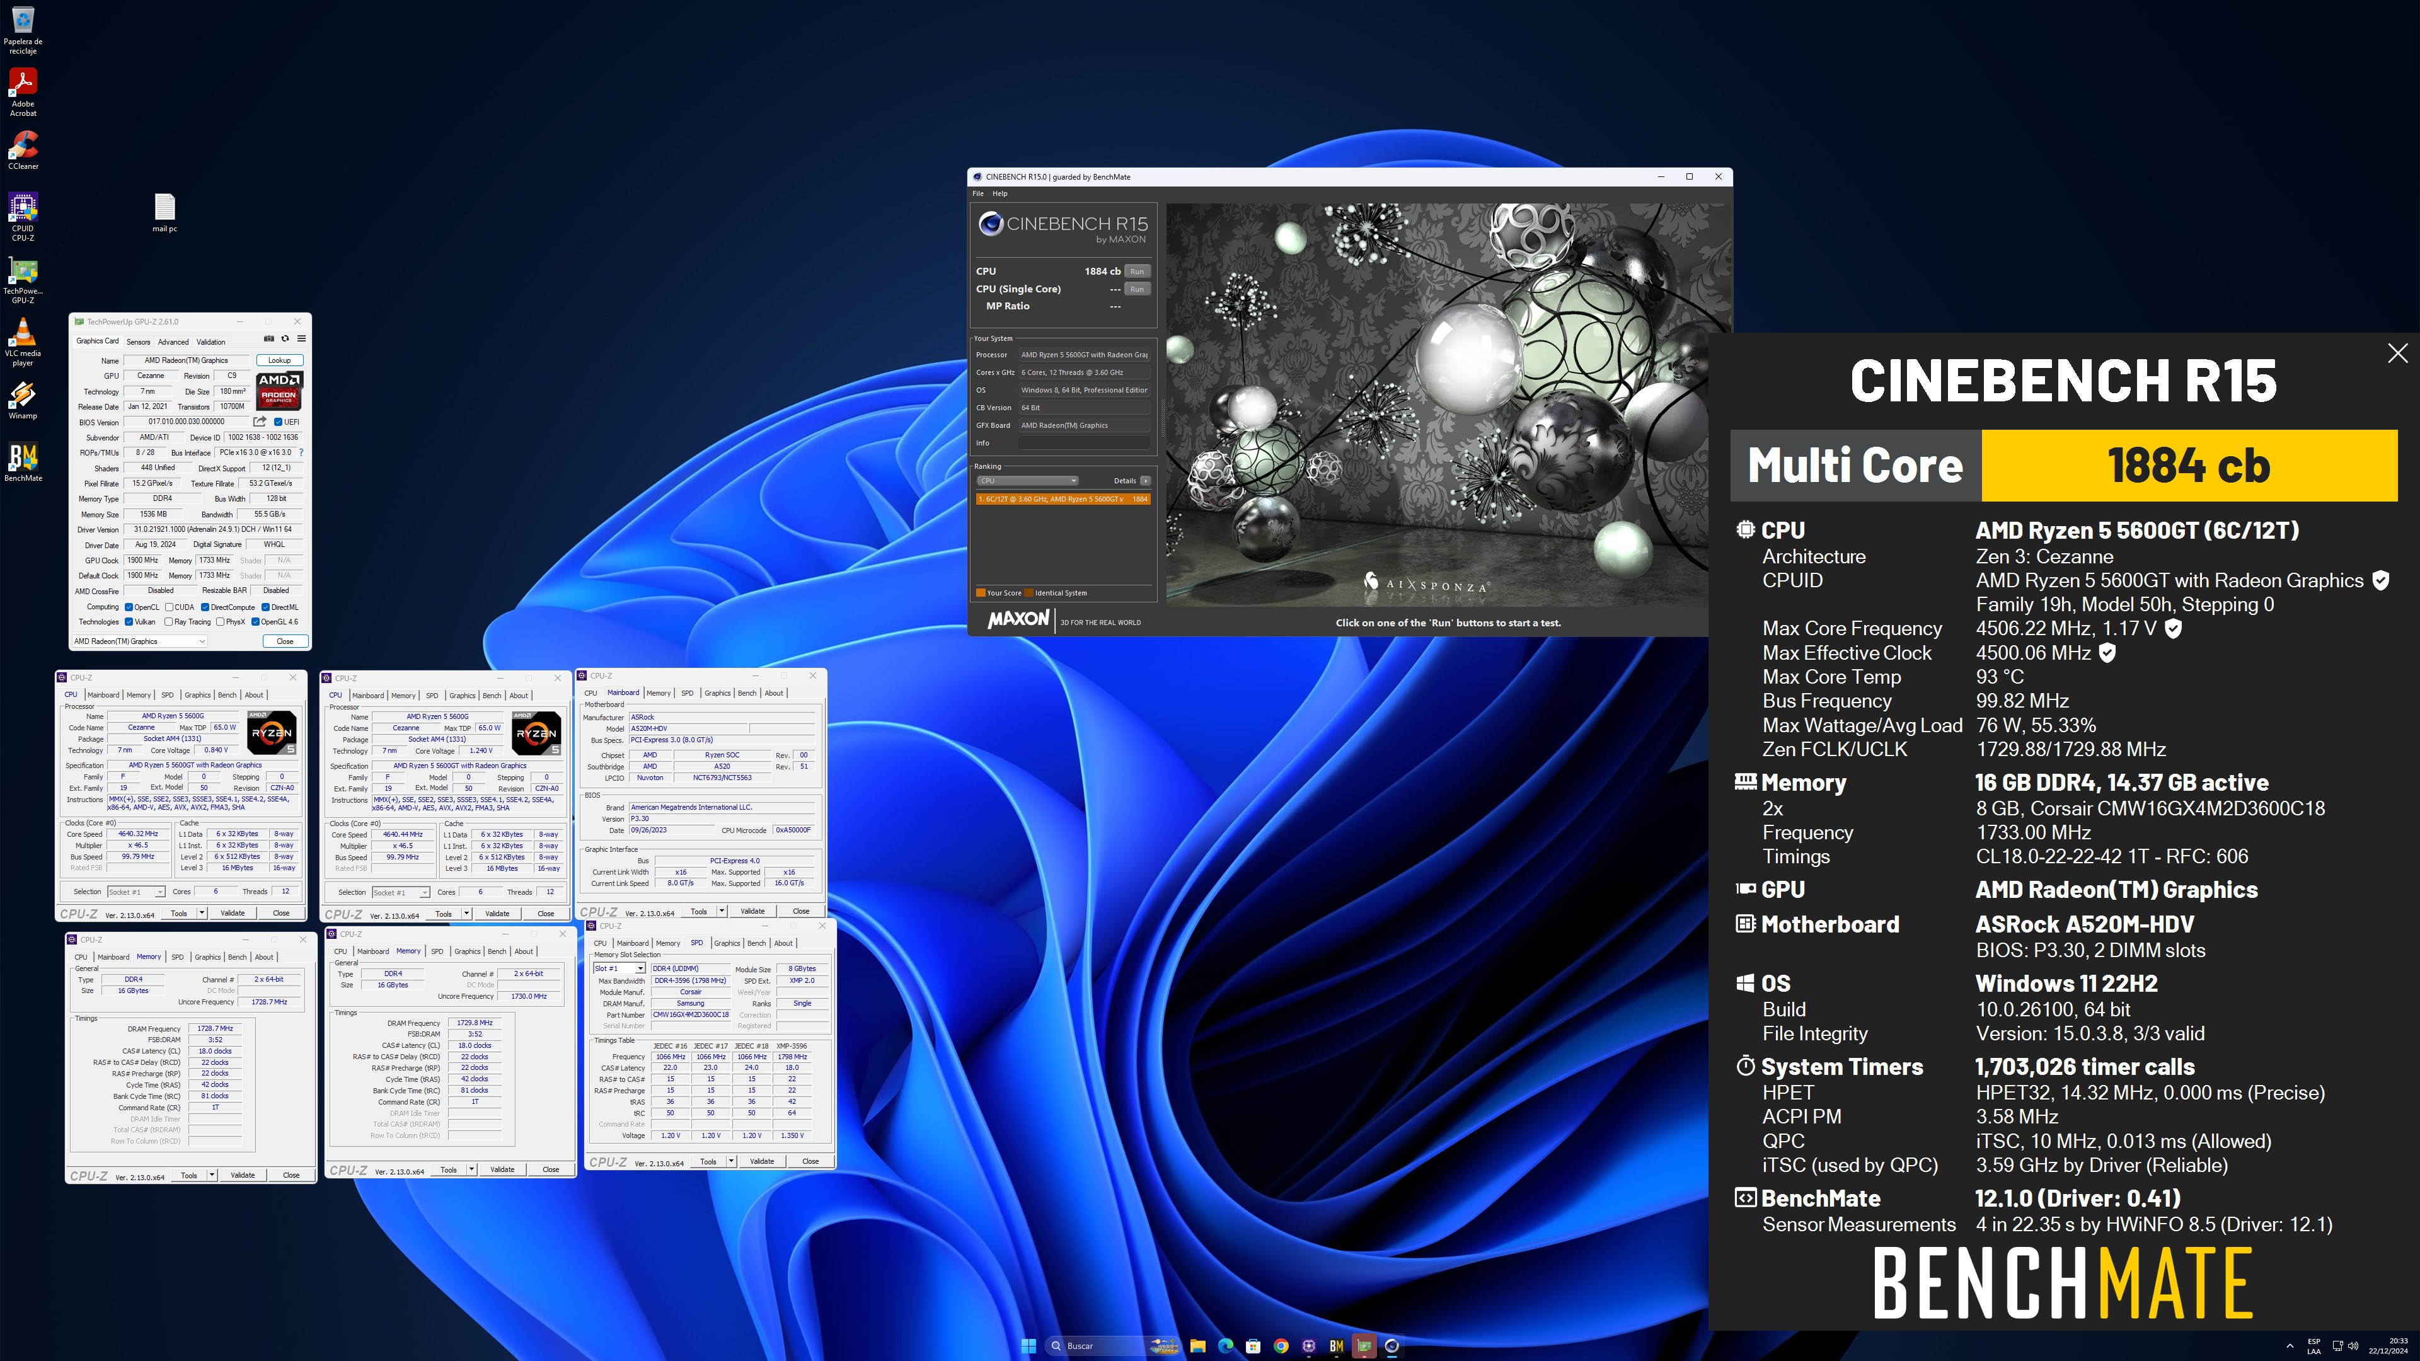This screenshot has height=1361, width=2420.
Task: Click the Close button in GPU-Z
Action: point(285,641)
